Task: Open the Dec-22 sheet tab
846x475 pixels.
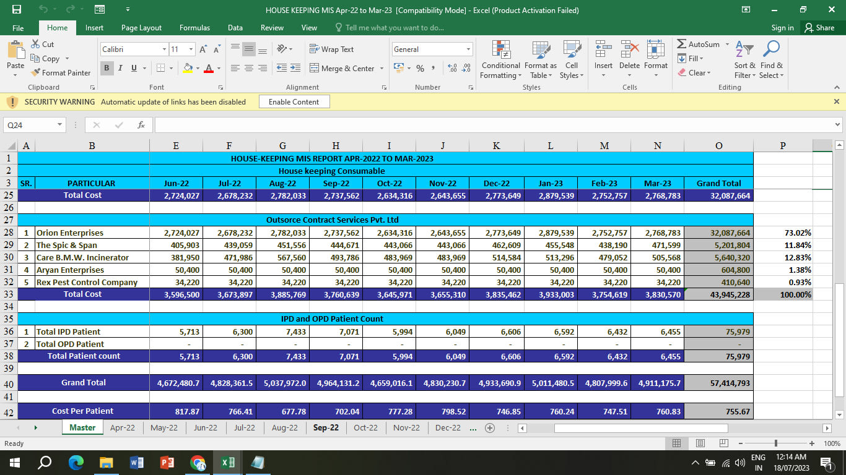Action: point(448,427)
